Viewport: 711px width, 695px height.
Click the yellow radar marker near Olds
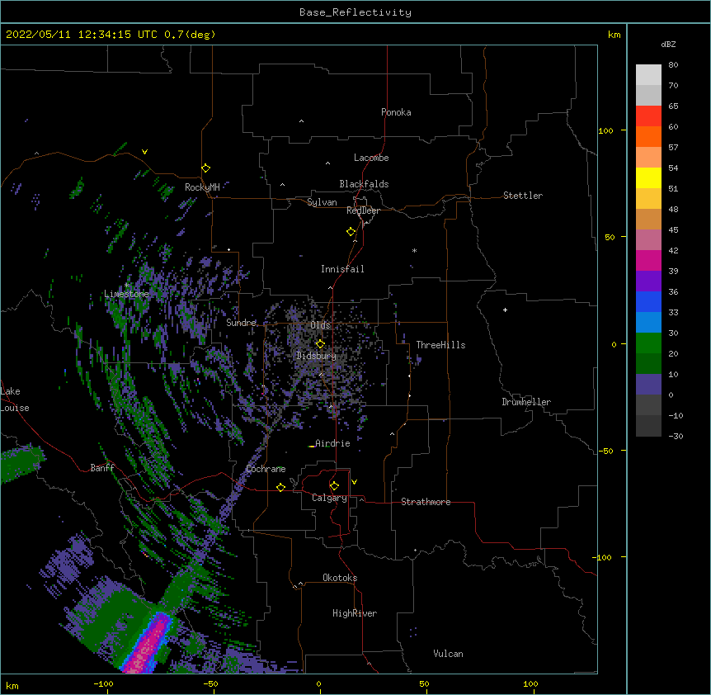(x=320, y=343)
